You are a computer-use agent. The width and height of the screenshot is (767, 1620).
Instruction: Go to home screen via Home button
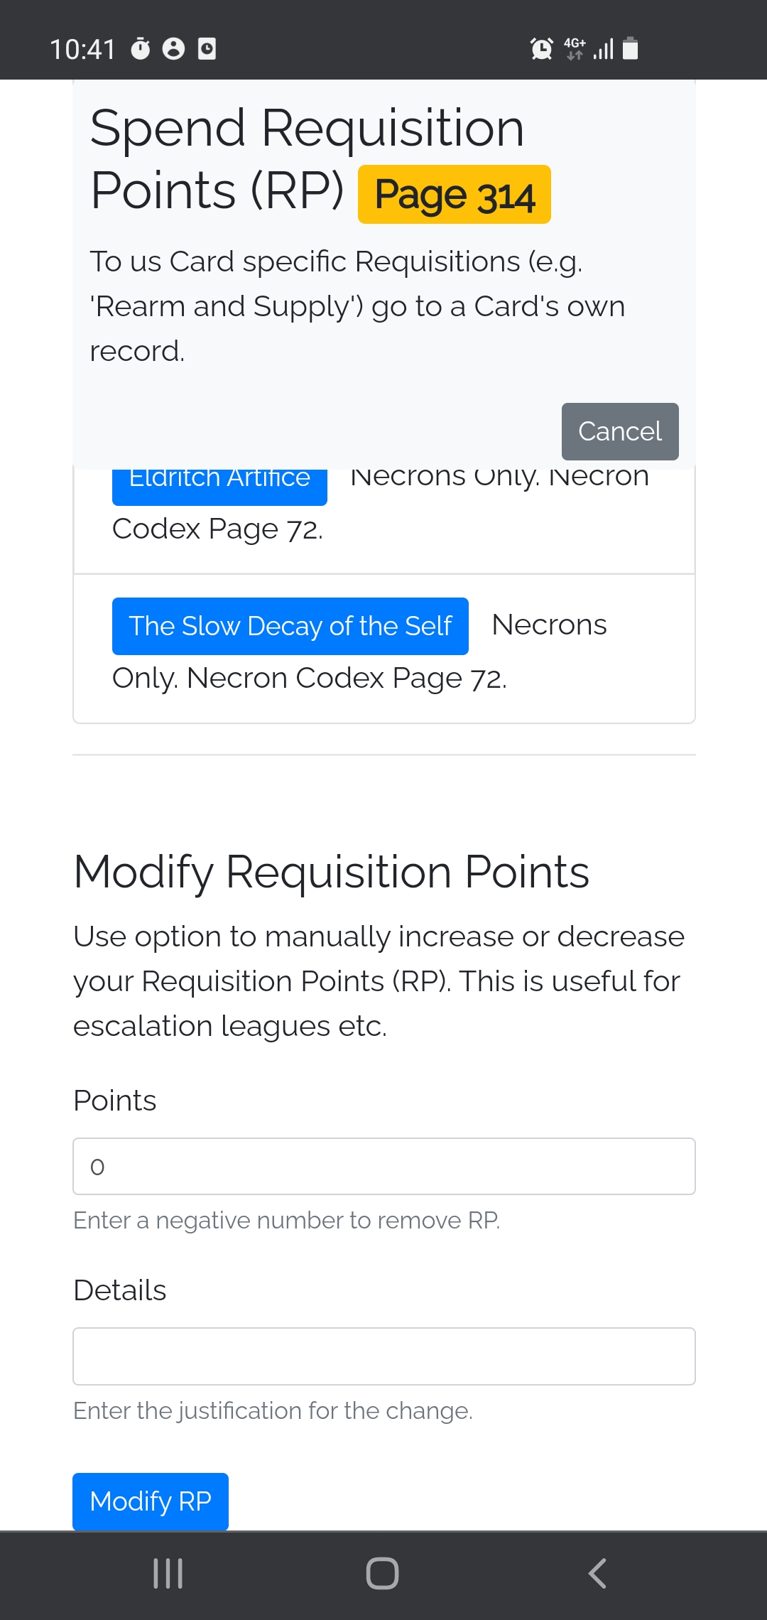[382, 1573]
